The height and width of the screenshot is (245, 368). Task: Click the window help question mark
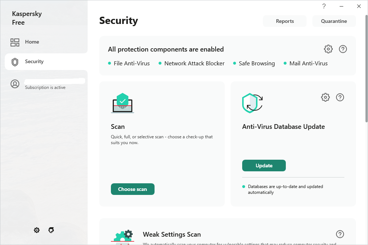click(324, 6)
